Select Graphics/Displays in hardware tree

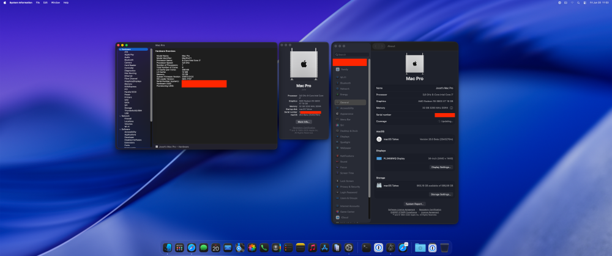[132, 81]
